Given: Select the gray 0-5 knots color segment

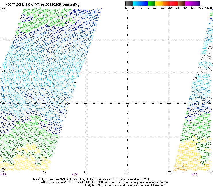Looking at the screenshot, I should [129, 3].
